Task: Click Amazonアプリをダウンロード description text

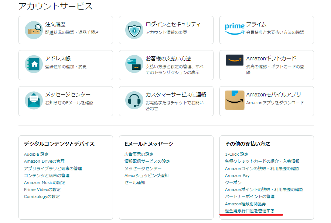Action: point(275,103)
